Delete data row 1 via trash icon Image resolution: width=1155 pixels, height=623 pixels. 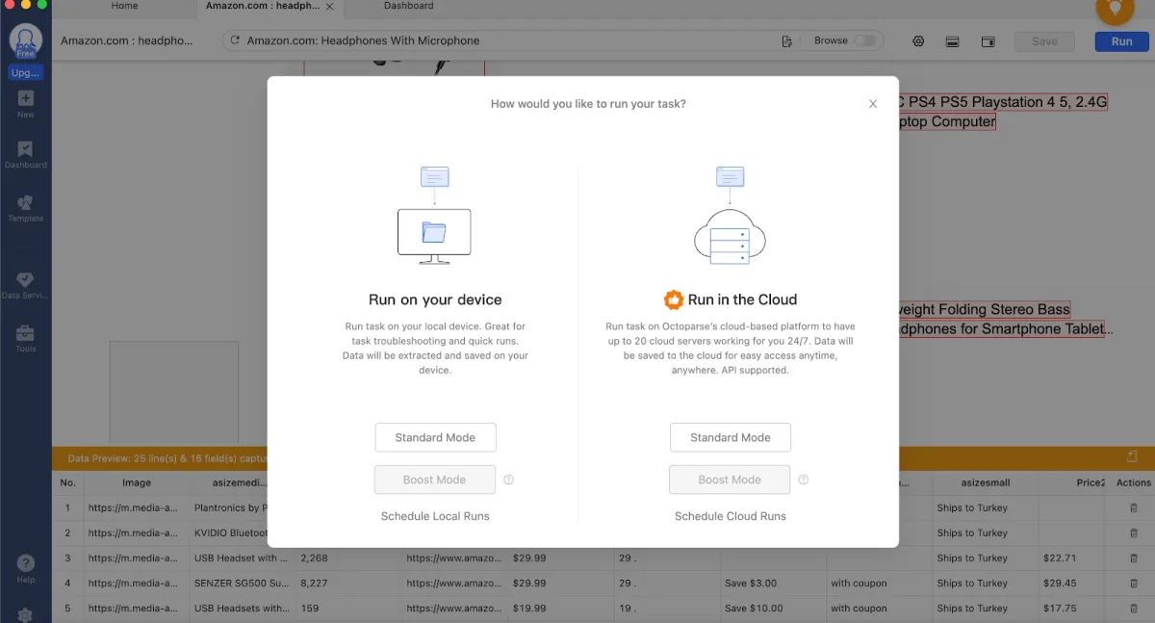(x=1134, y=507)
